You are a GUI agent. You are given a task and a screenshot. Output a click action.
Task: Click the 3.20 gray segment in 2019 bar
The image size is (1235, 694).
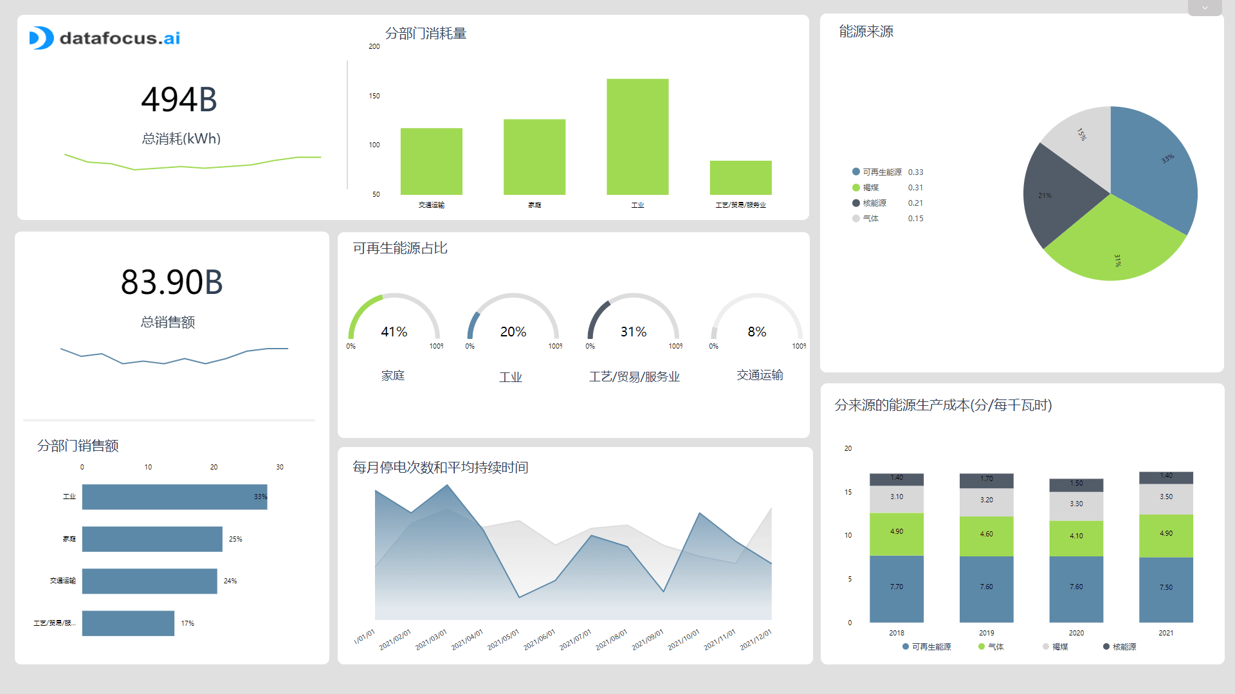(x=987, y=502)
